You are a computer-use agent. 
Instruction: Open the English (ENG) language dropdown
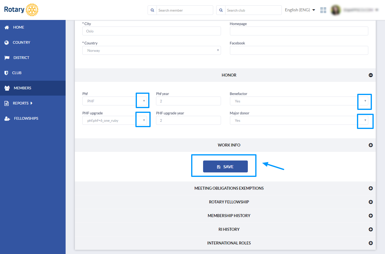pos(300,10)
